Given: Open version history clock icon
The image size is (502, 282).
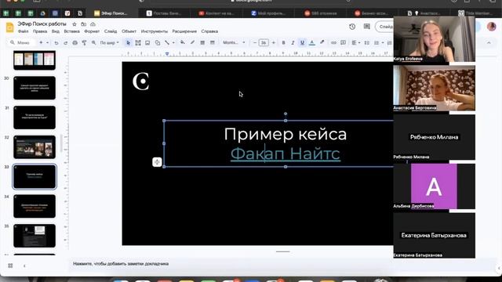Looking at the screenshot, I should tap(352, 27).
